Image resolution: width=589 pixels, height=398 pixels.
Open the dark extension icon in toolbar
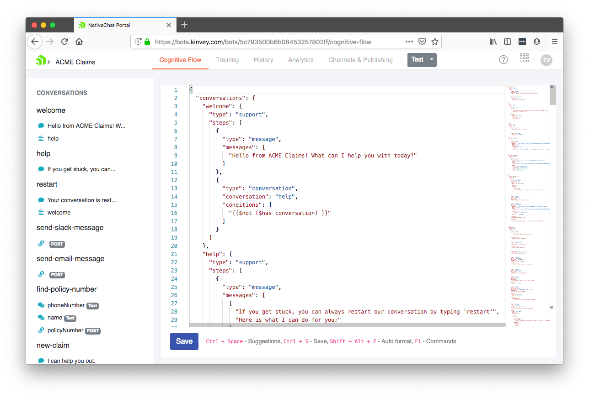click(x=522, y=42)
